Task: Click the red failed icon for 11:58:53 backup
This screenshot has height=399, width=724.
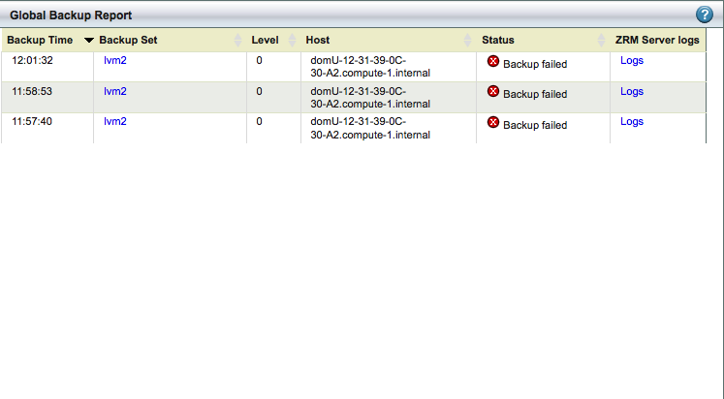Action: 493,91
